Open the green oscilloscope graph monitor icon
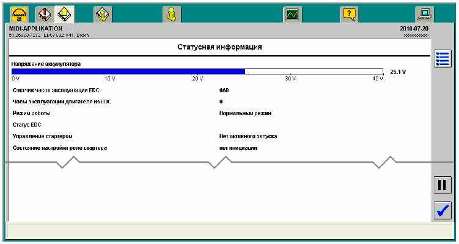The image size is (459, 244). (292, 14)
